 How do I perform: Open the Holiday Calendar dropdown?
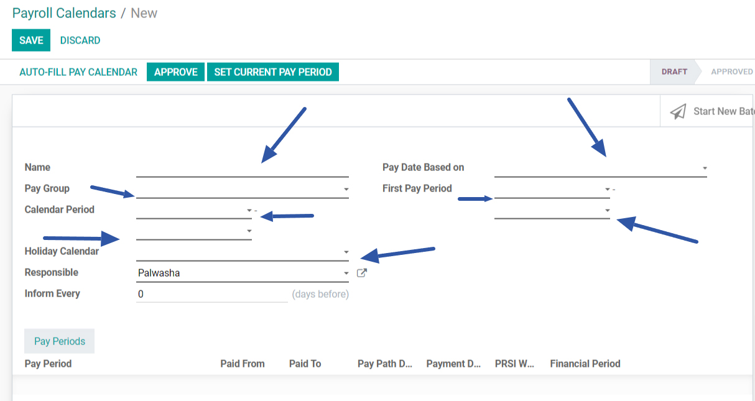346,251
